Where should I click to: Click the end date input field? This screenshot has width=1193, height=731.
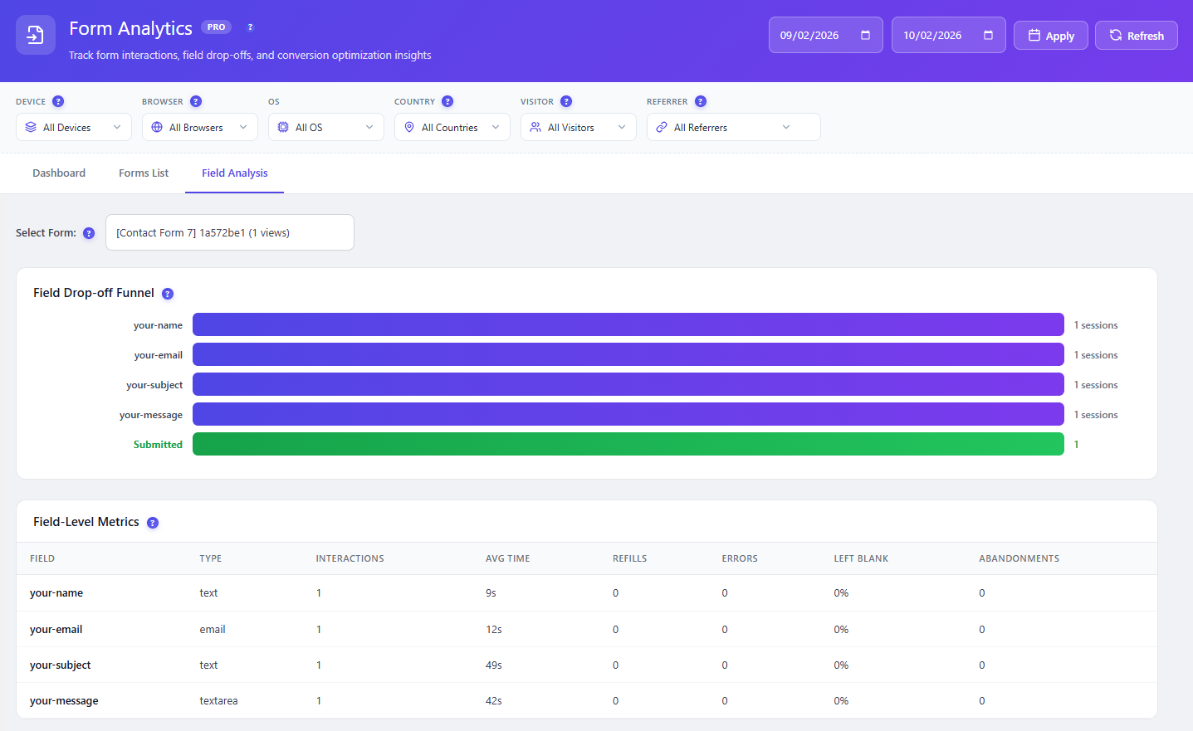(x=938, y=35)
